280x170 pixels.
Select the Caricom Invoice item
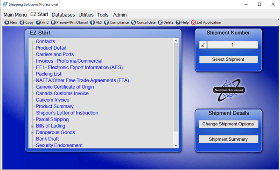point(52,100)
